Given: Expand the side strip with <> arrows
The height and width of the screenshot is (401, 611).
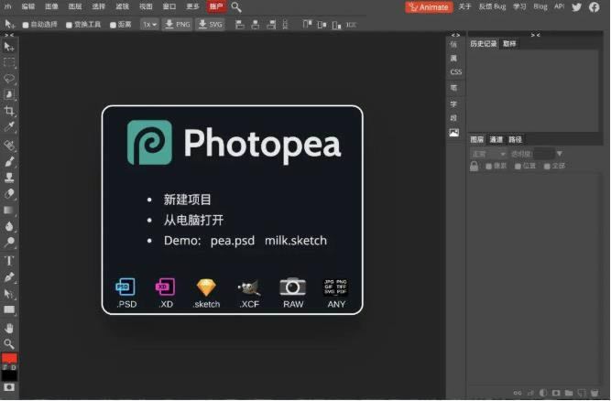Looking at the screenshot, I should tap(455, 35).
